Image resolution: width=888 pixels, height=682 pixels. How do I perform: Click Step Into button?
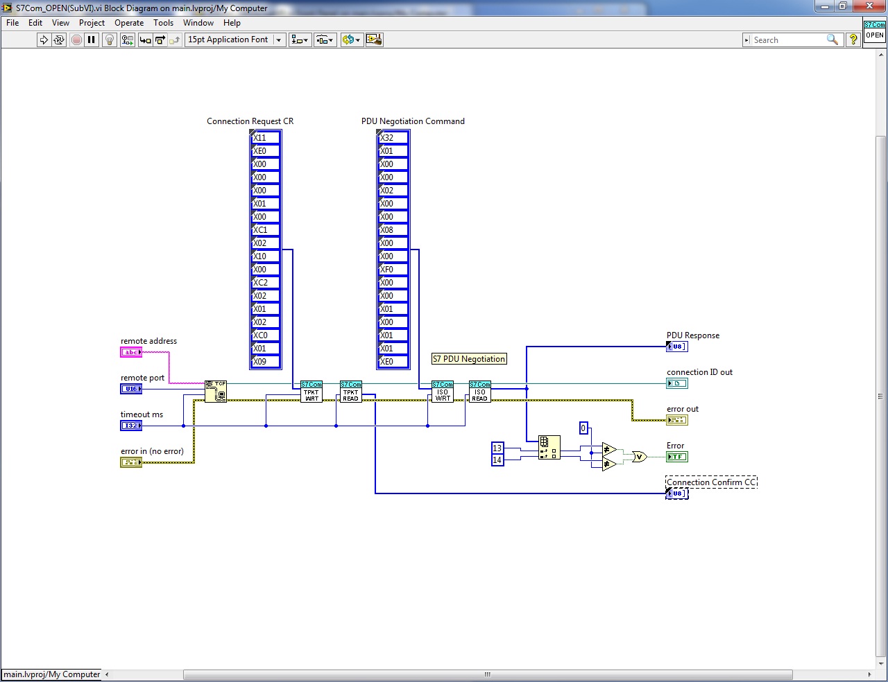(x=145, y=40)
